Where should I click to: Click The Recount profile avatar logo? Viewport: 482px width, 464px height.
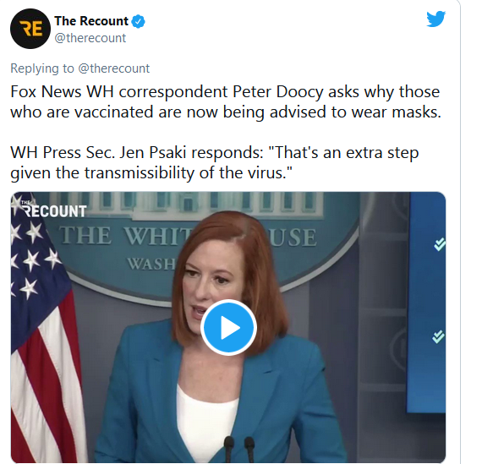(30, 29)
